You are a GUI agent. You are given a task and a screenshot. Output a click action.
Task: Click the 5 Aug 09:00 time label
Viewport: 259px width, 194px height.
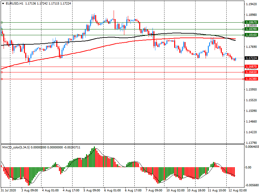pyautogui.click(x=92, y=190)
